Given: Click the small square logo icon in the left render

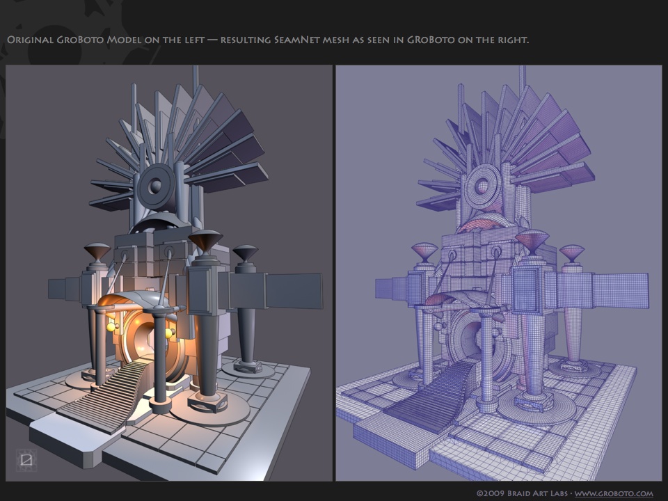Looking at the screenshot, I should (26, 460).
